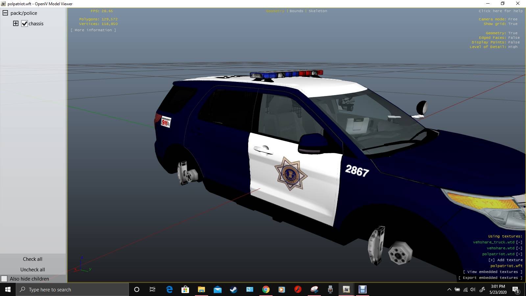Change the Level of Detail setting
This screenshot has width=526, height=296.
pos(493,47)
